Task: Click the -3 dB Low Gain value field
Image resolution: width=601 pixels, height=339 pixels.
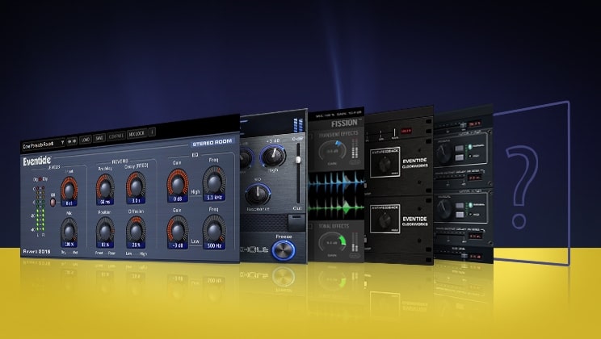Action: tap(178, 245)
